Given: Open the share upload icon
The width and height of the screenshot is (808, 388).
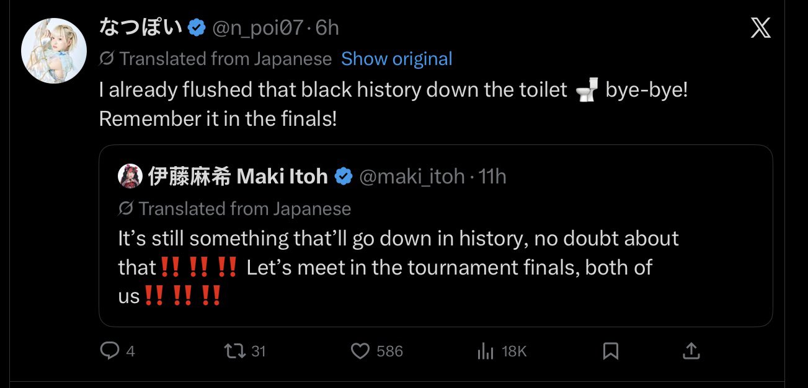Looking at the screenshot, I should click(x=691, y=351).
